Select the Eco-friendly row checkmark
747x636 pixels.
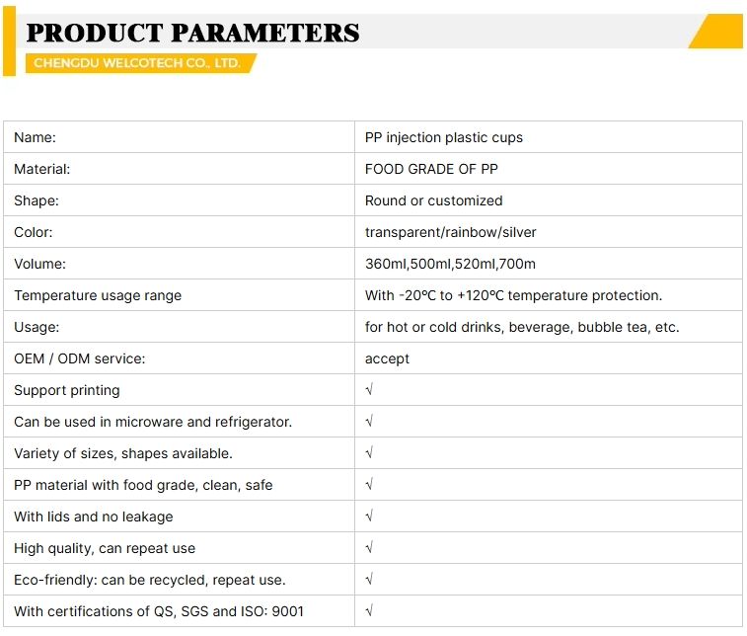tap(369, 579)
